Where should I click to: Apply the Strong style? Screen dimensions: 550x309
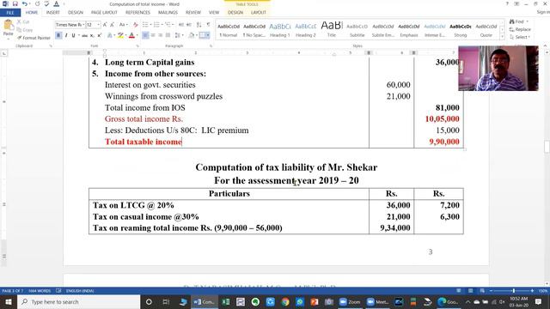(x=461, y=30)
